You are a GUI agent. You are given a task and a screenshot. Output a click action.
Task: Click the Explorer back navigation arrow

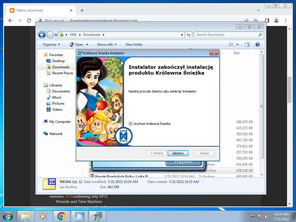click(x=42, y=35)
